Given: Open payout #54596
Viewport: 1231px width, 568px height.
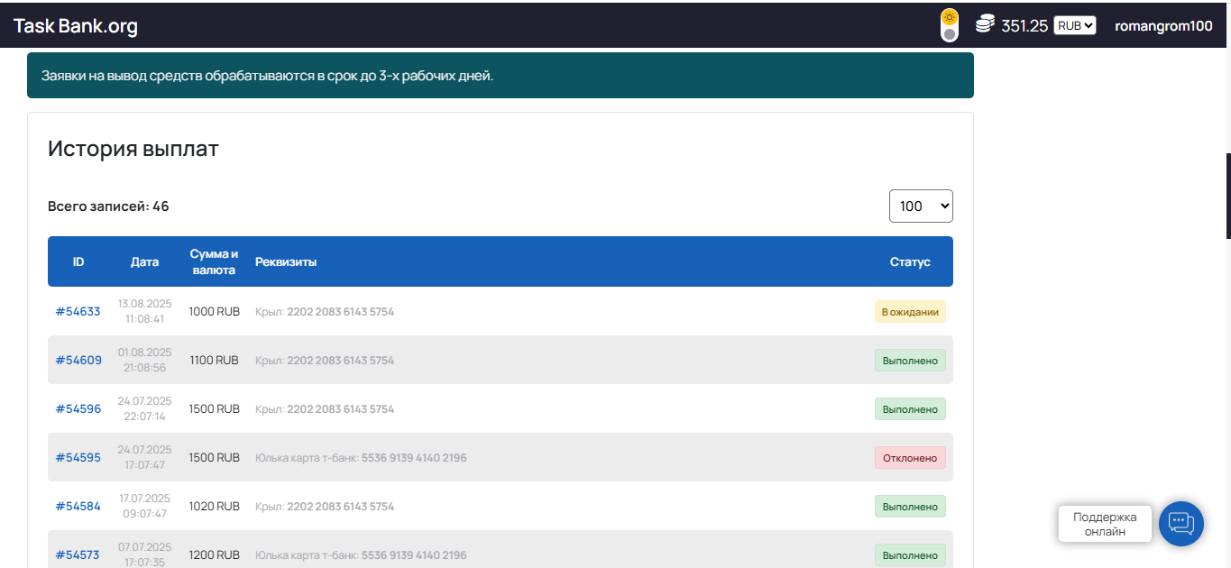Looking at the screenshot, I should pos(78,409).
